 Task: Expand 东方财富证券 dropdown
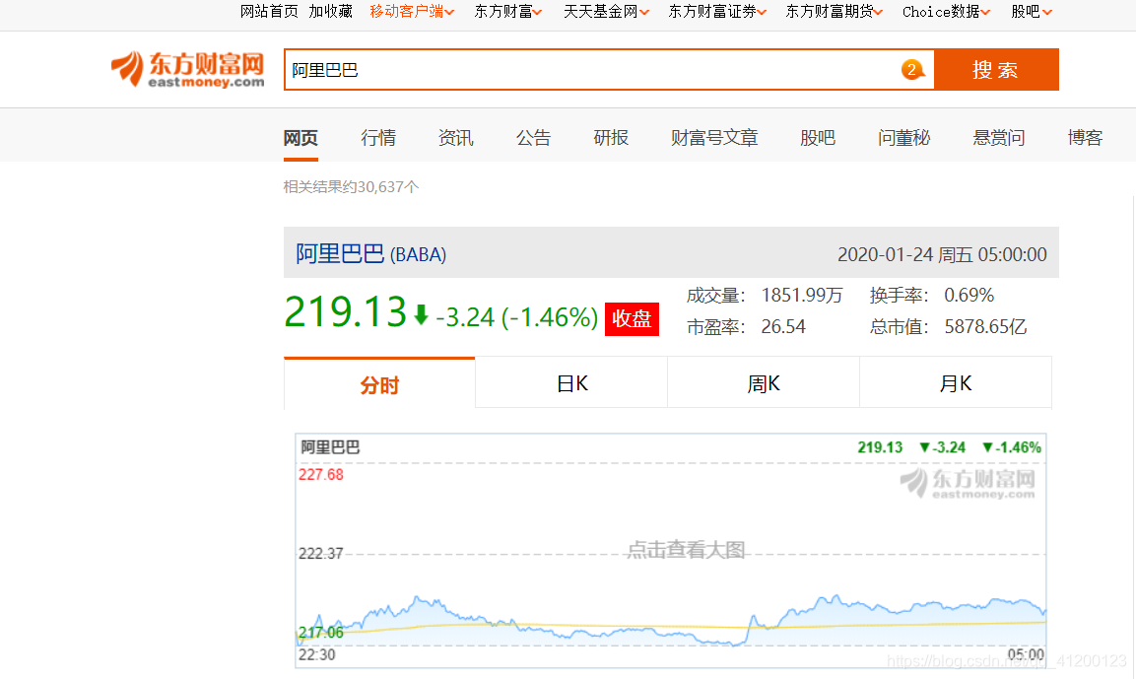click(x=717, y=12)
